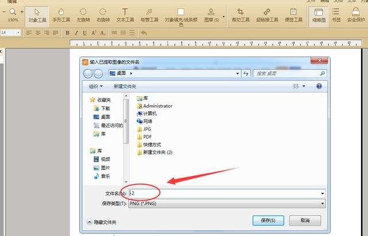Toggle bold formatting

[x=67, y=33]
